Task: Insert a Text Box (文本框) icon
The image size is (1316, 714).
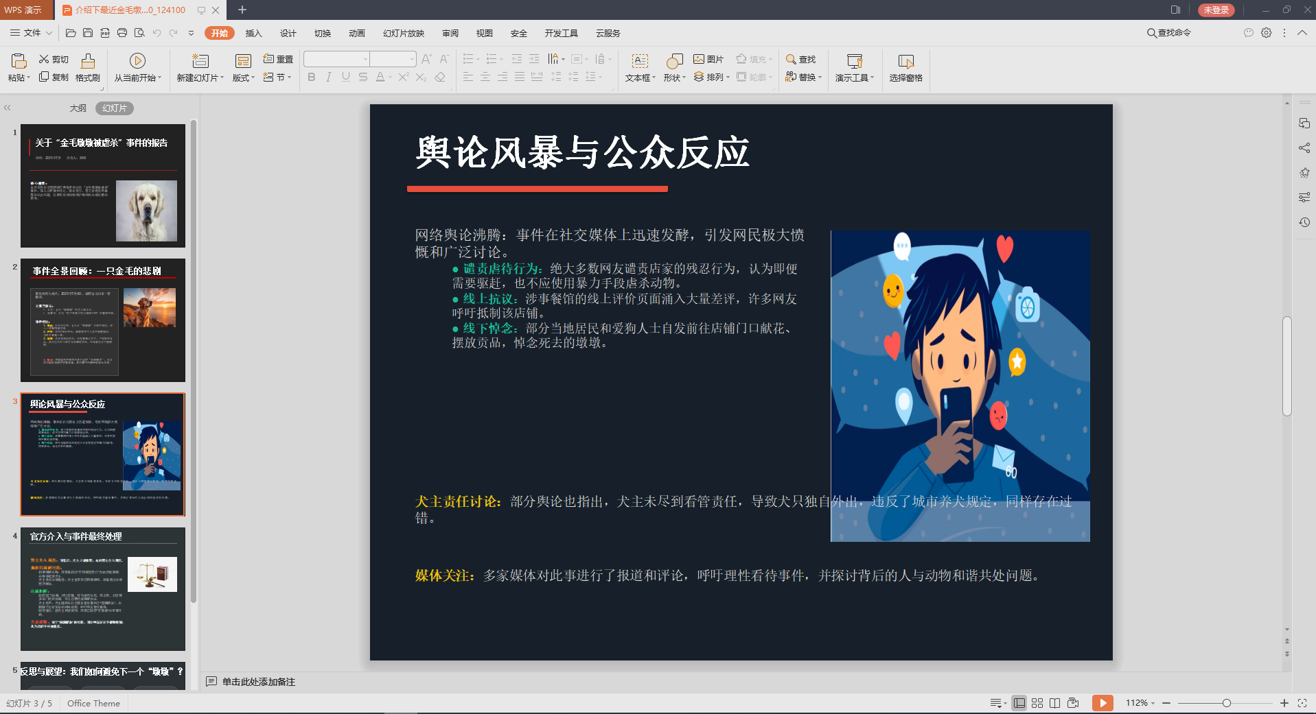Action: click(x=640, y=61)
